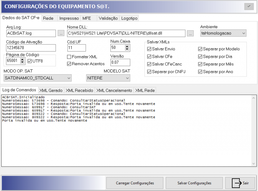Click the final 'Porta invalida ou em uso' log line
The image size is (258, 191).
(x=45, y=121)
